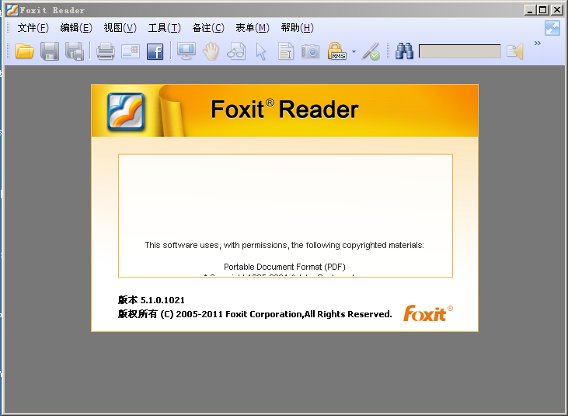
Task: Share via the Facebook icon
Action: click(x=155, y=51)
